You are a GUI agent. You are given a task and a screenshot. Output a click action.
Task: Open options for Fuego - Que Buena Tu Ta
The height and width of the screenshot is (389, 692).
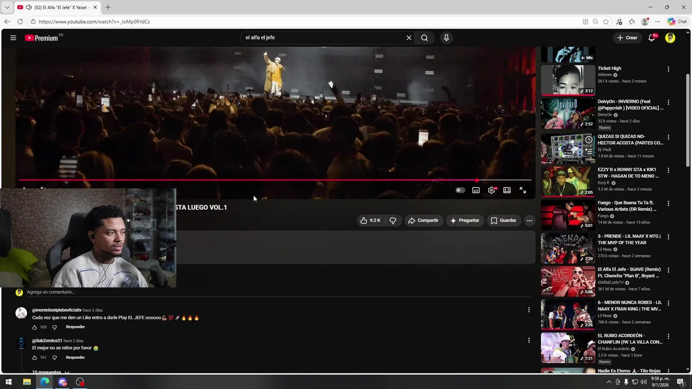point(668,204)
